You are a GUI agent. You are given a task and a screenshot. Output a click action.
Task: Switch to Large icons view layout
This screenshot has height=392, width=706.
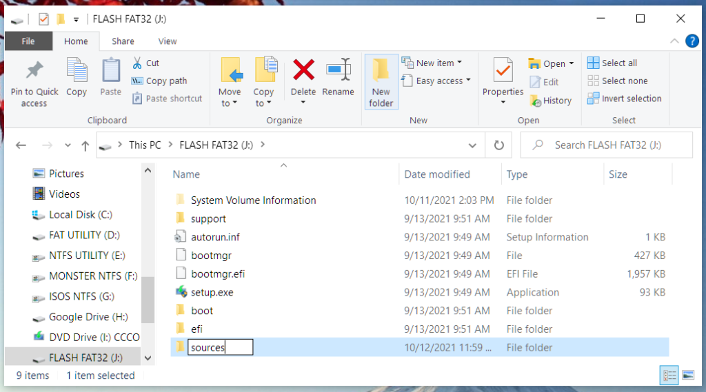pyautogui.click(x=688, y=375)
